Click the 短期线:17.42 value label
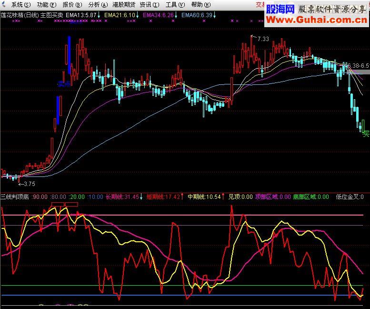This screenshot has width=370, height=309. tap(163, 197)
